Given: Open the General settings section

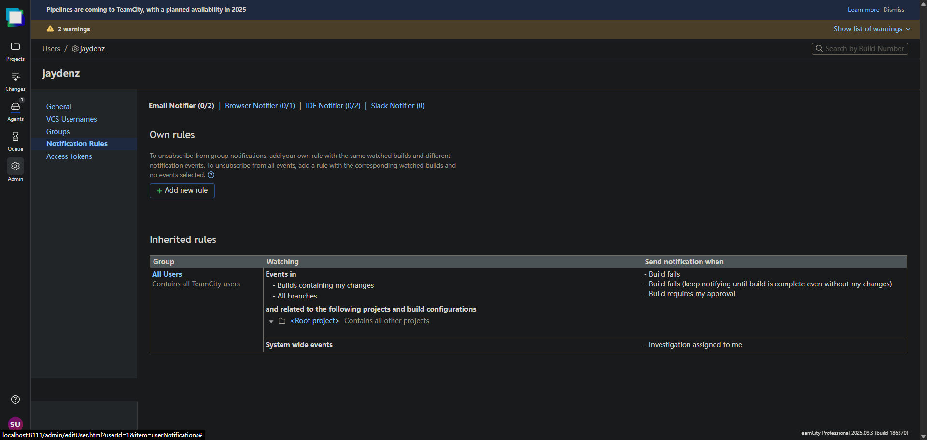Looking at the screenshot, I should coord(58,107).
